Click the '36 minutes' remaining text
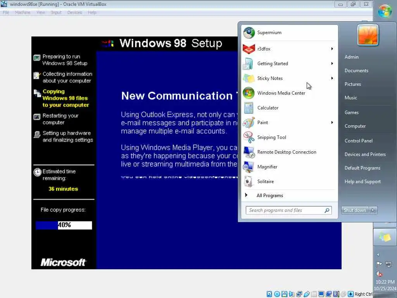The image size is (397, 298). click(x=63, y=189)
